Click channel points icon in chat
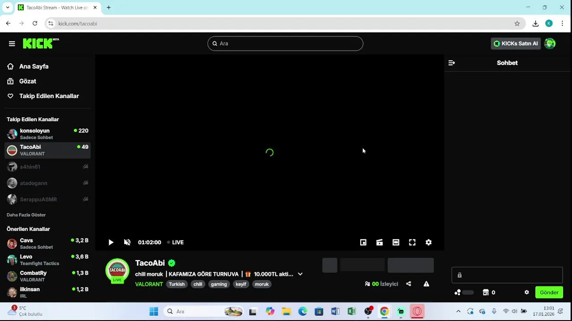Image resolution: width=572 pixels, height=321 pixels. [458, 292]
